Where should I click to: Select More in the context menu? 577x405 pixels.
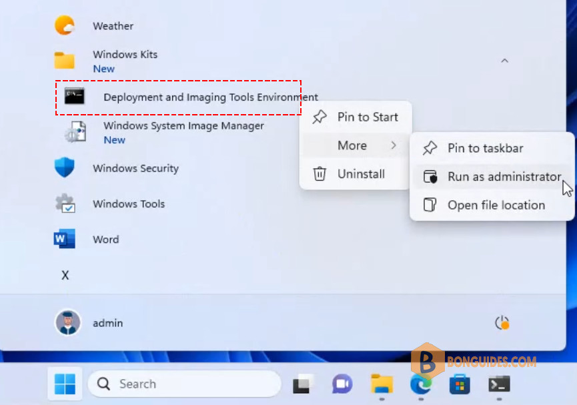point(356,145)
